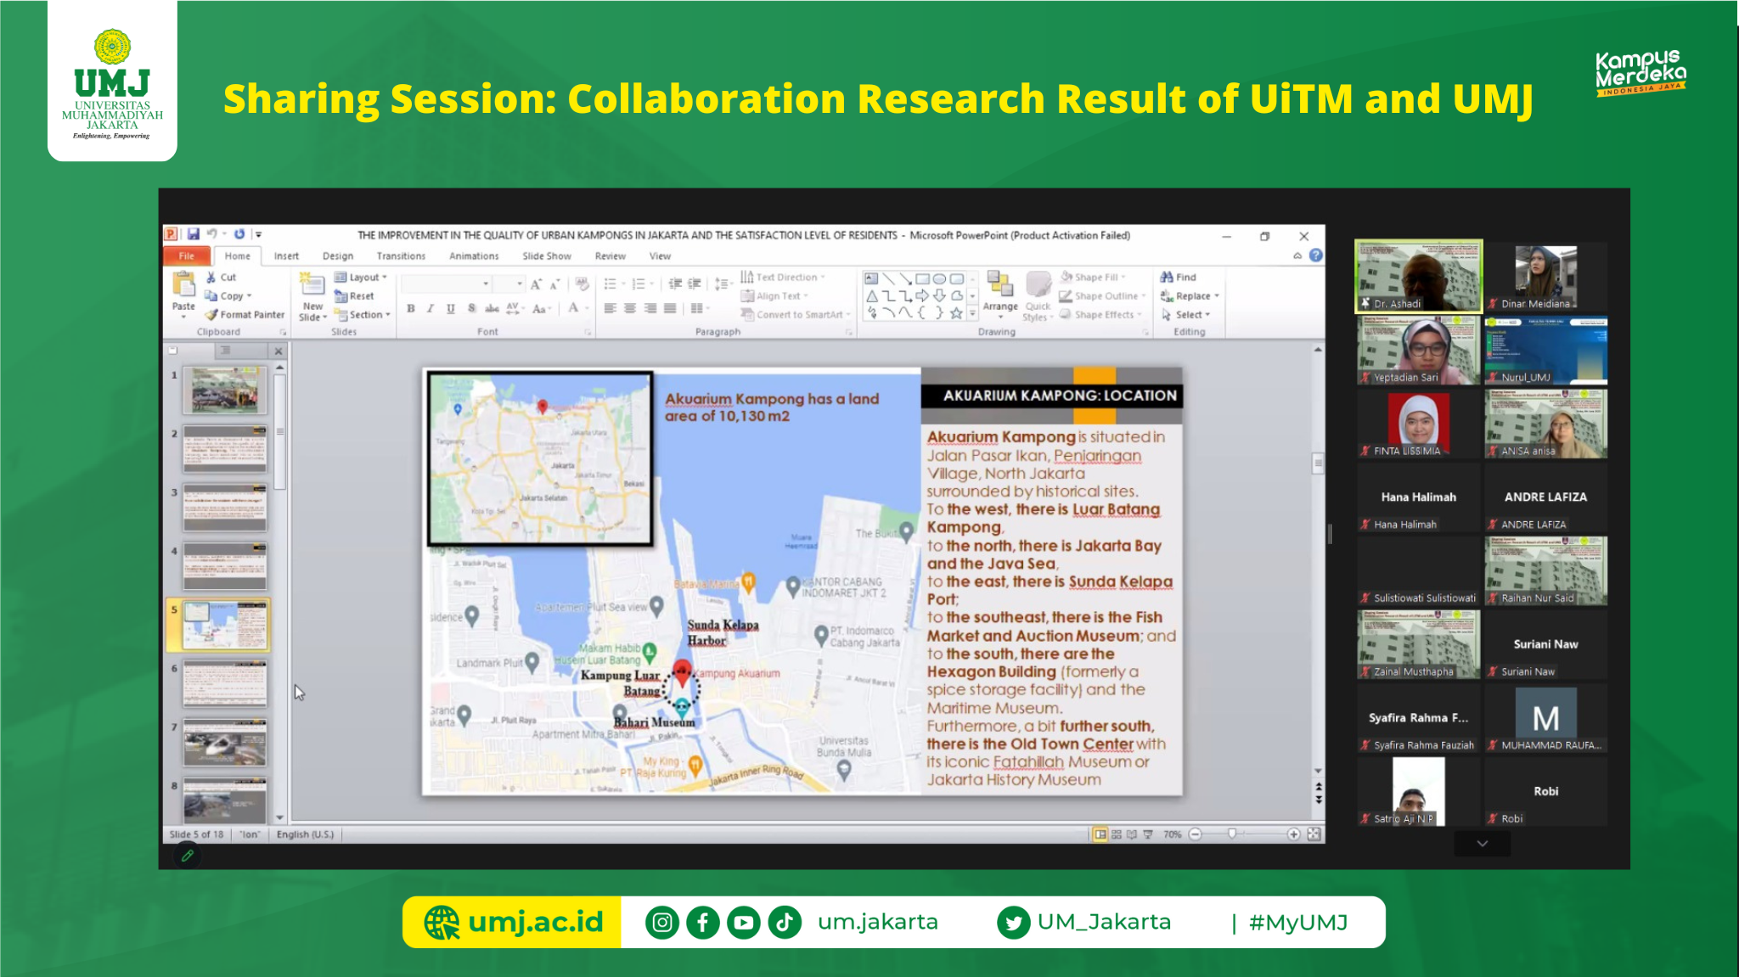The height and width of the screenshot is (977, 1739).
Task: Click the New Slide icon
Action: point(312,285)
